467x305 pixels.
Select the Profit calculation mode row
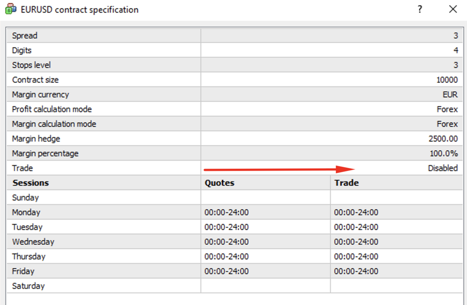(x=235, y=109)
